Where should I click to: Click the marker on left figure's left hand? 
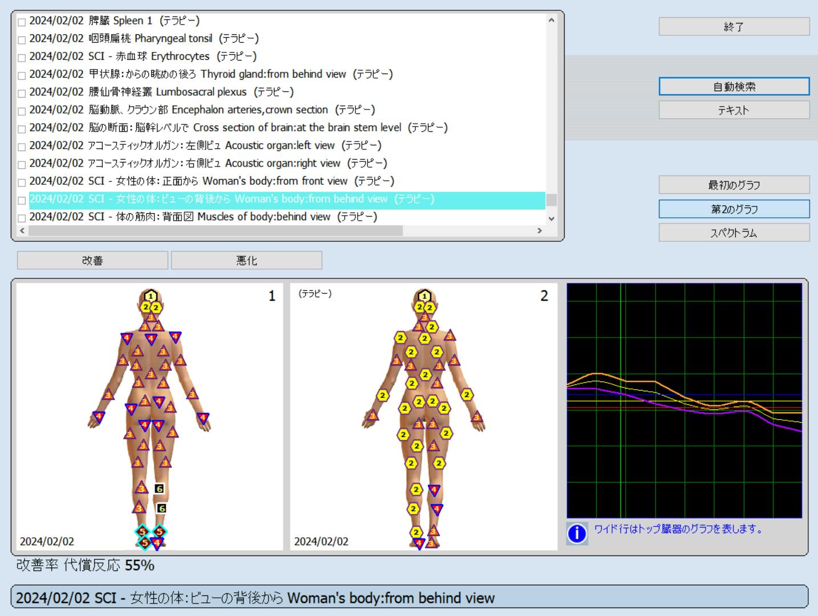[x=99, y=417]
